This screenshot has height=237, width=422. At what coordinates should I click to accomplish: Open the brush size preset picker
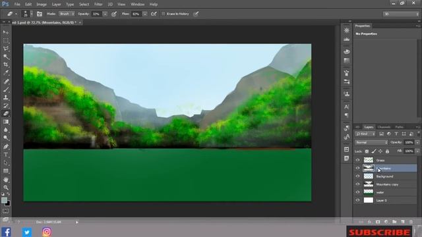click(32, 14)
